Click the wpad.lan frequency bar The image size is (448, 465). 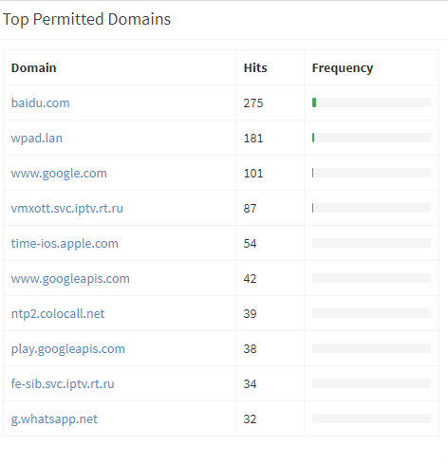click(x=371, y=138)
